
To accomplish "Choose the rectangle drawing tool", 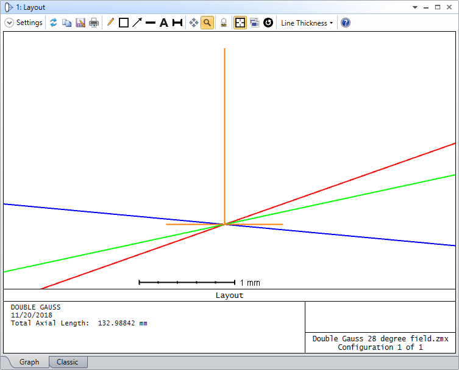I will [x=124, y=23].
